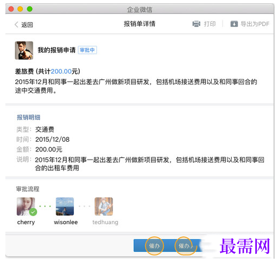280x263 pixels.
Task: Export via 导出为PDF text
Action: click(x=255, y=24)
